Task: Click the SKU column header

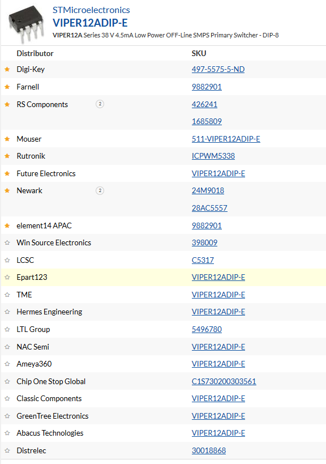Action: (199, 54)
